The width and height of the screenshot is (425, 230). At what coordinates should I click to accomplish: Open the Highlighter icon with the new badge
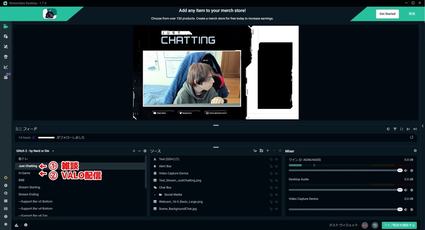(6, 77)
